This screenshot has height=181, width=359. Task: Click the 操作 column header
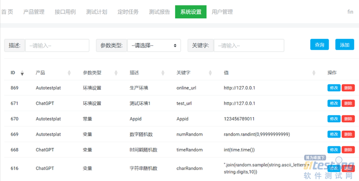tap(332, 73)
